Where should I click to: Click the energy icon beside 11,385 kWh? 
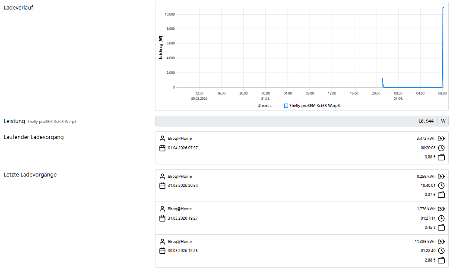[441, 242]
